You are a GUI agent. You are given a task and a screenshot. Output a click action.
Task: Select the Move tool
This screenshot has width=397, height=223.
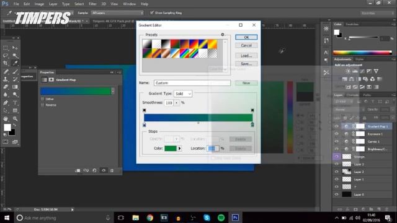(x=15, y=48)
